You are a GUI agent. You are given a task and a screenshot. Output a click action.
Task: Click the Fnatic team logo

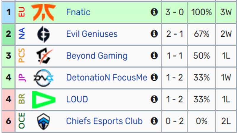pyautogui.click(x=44, y=12)
